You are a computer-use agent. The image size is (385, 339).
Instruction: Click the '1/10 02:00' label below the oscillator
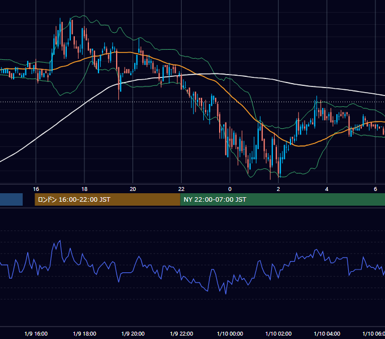pos(279,333)
